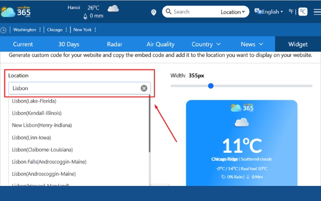The width and height of the screenshot is (321, 201).
Task: Select Chicago recent location
Action: [55, 30]
